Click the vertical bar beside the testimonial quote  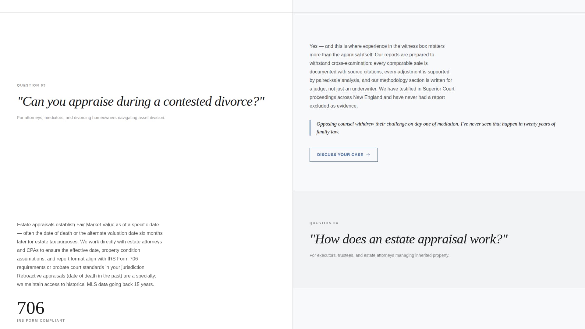pyautogui.click(x=310, y=128)
